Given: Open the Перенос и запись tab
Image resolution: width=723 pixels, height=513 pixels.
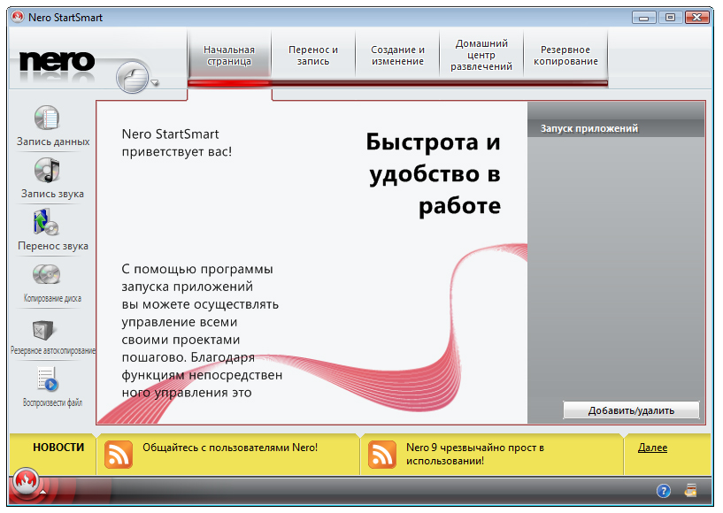Looking at the screenshot, I should pyautogui.click(x=313, y=56).
